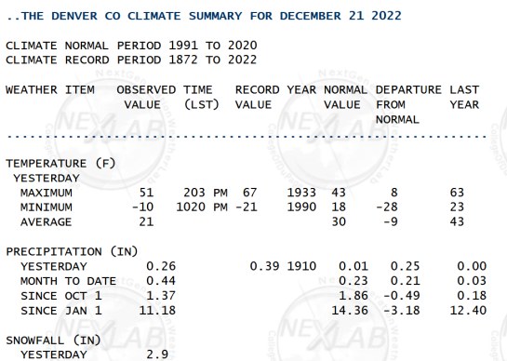Click the SNOWFALL (IN) section heading
Viewport: 507px width, 361px height.
pyautogui.click(x=53, y=341)
